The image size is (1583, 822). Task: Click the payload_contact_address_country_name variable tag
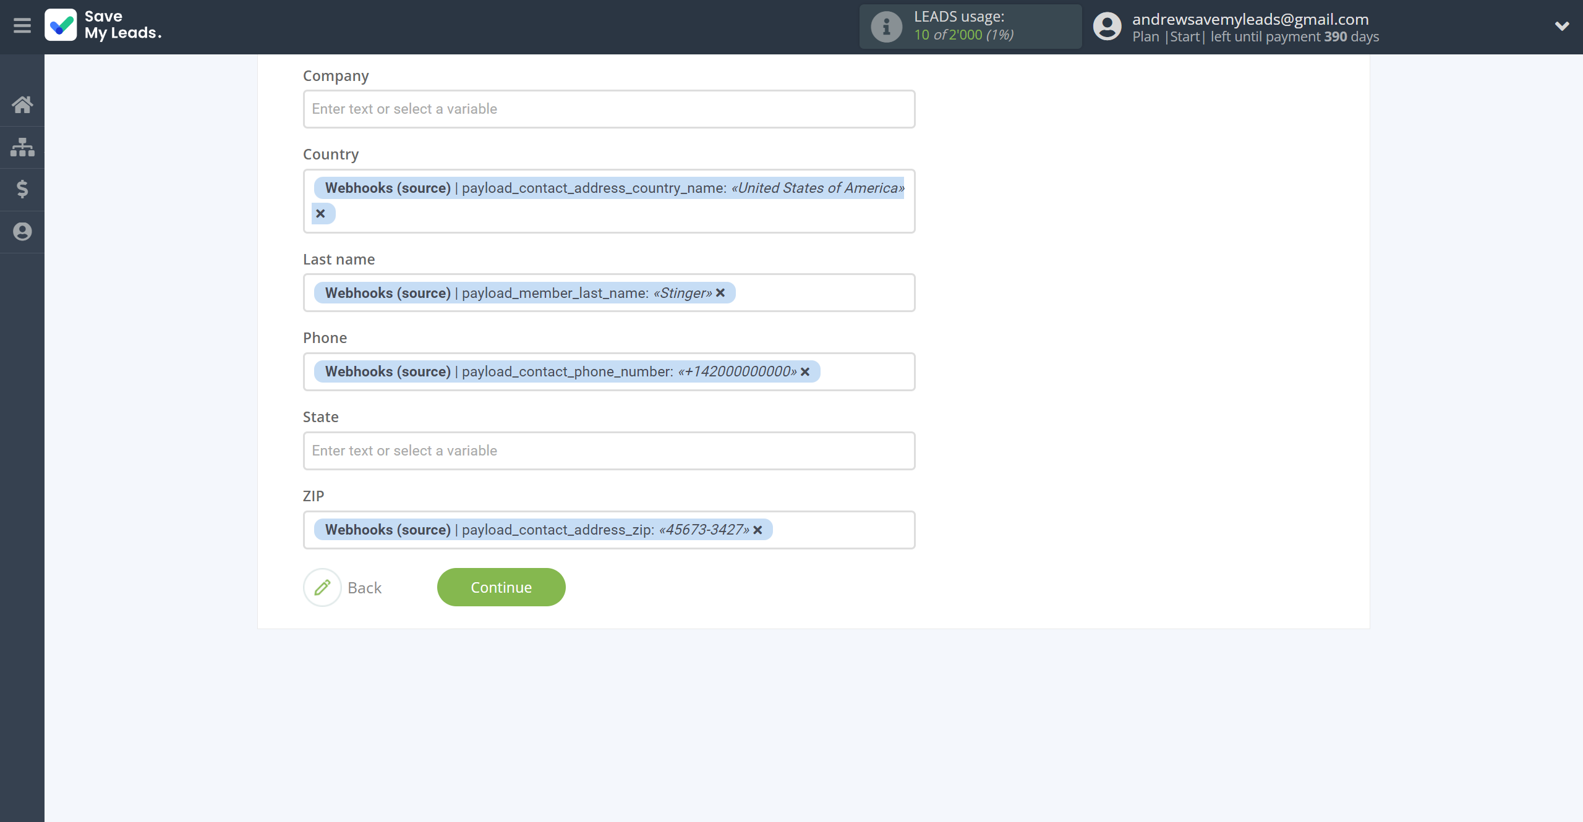609,188
